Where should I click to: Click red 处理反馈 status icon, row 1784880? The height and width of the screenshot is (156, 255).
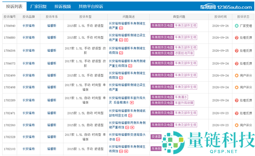237,37
